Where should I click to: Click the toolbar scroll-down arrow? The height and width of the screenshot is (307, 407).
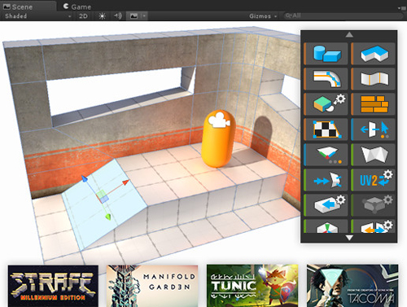pyautogui.click(x=349, y=238)
